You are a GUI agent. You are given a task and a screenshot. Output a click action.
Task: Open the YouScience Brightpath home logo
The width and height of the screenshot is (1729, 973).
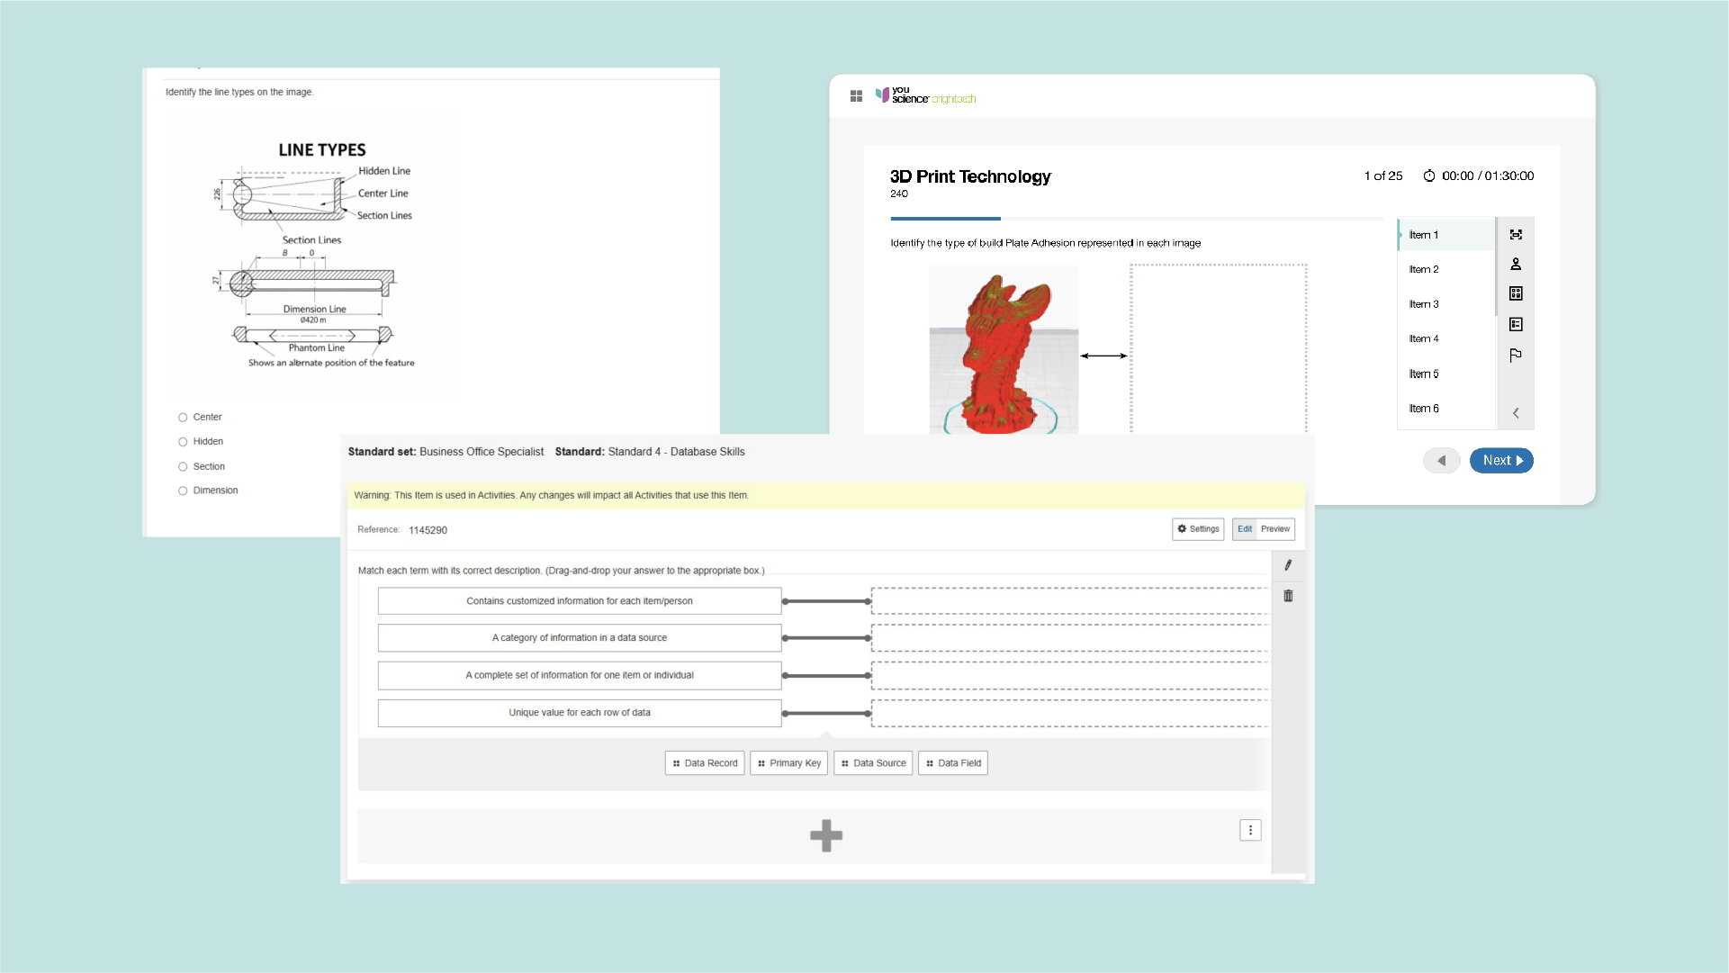926,95
